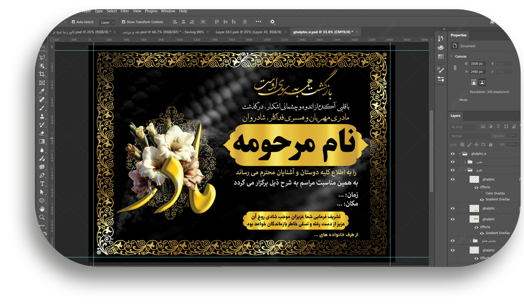Select the Horizontal Type tool
Screen dimensions: 524x305
coord(43,183)
